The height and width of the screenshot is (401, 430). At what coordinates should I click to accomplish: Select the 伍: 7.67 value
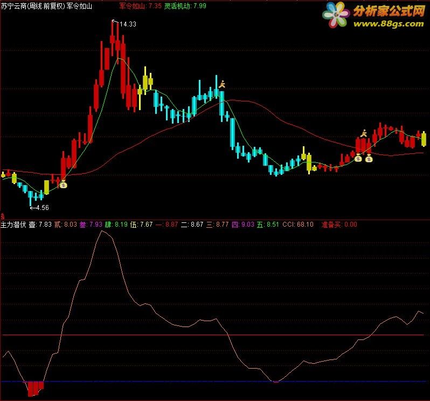pos(142,225)
